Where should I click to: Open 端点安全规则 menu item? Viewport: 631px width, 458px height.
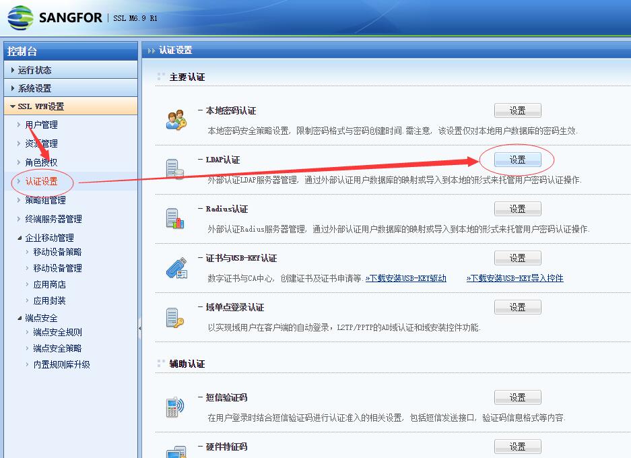pyautogui.click(x=57, y=332)
